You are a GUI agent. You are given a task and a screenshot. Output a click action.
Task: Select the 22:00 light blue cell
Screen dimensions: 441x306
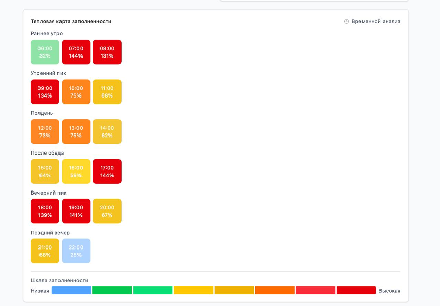(x=76, y=251)
